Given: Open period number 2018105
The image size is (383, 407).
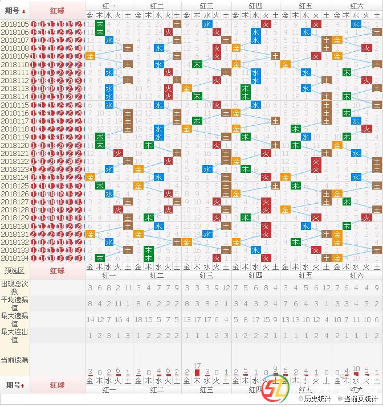Looking at the screenshot, I should click(15, 24).
